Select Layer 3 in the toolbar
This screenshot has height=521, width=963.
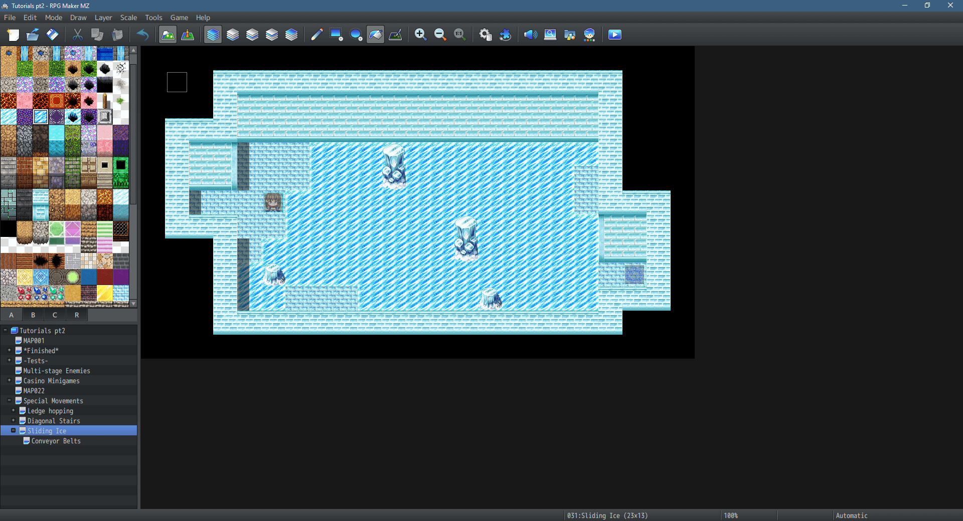(271, 35)
